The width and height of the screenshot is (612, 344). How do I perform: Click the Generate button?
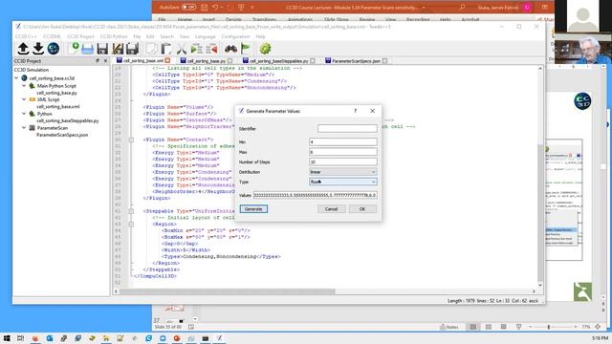coord(253,209)
